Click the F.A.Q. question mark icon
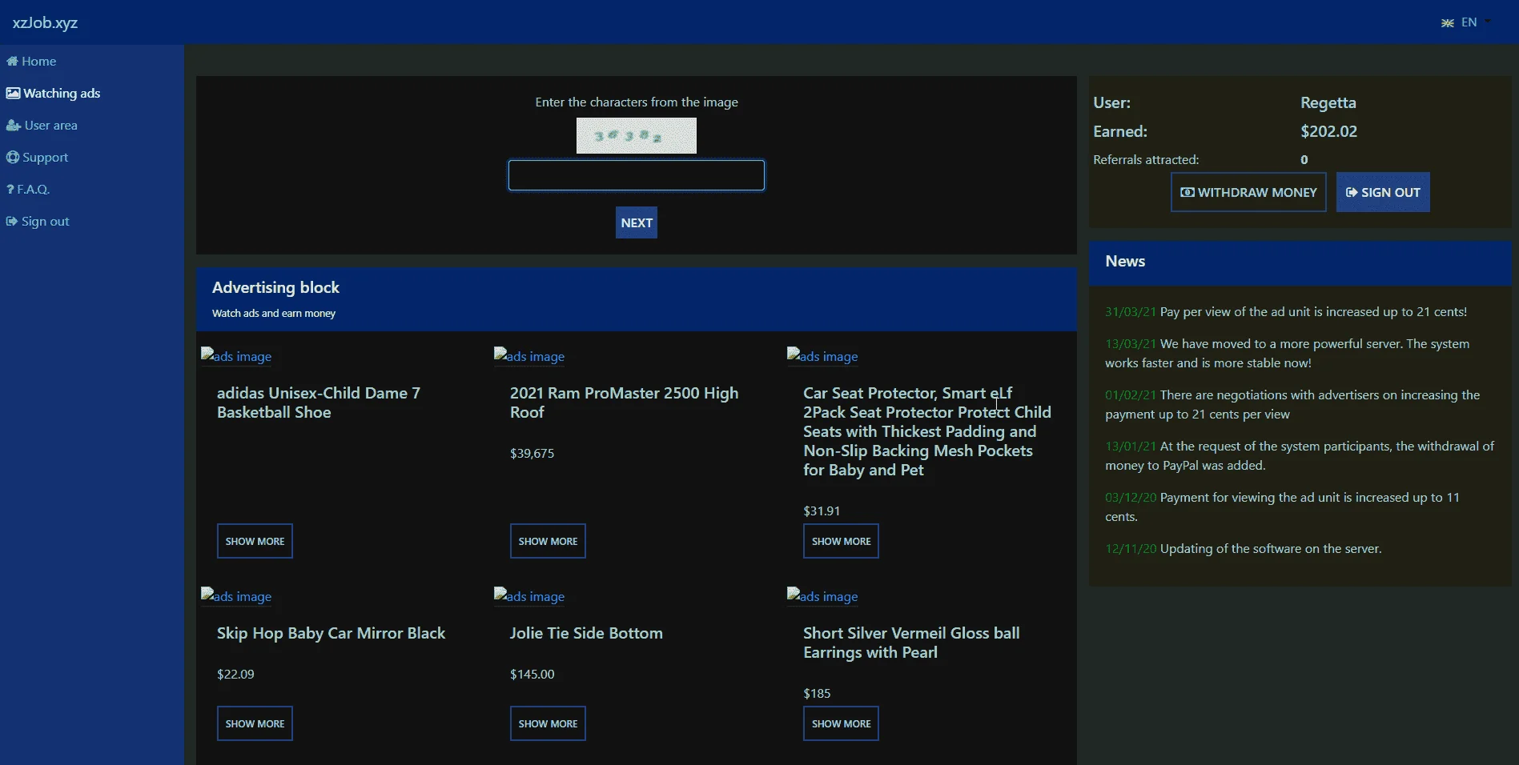 tap(10, 190)
